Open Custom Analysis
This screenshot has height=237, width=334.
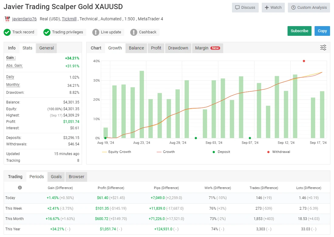[x=309, y=8]
